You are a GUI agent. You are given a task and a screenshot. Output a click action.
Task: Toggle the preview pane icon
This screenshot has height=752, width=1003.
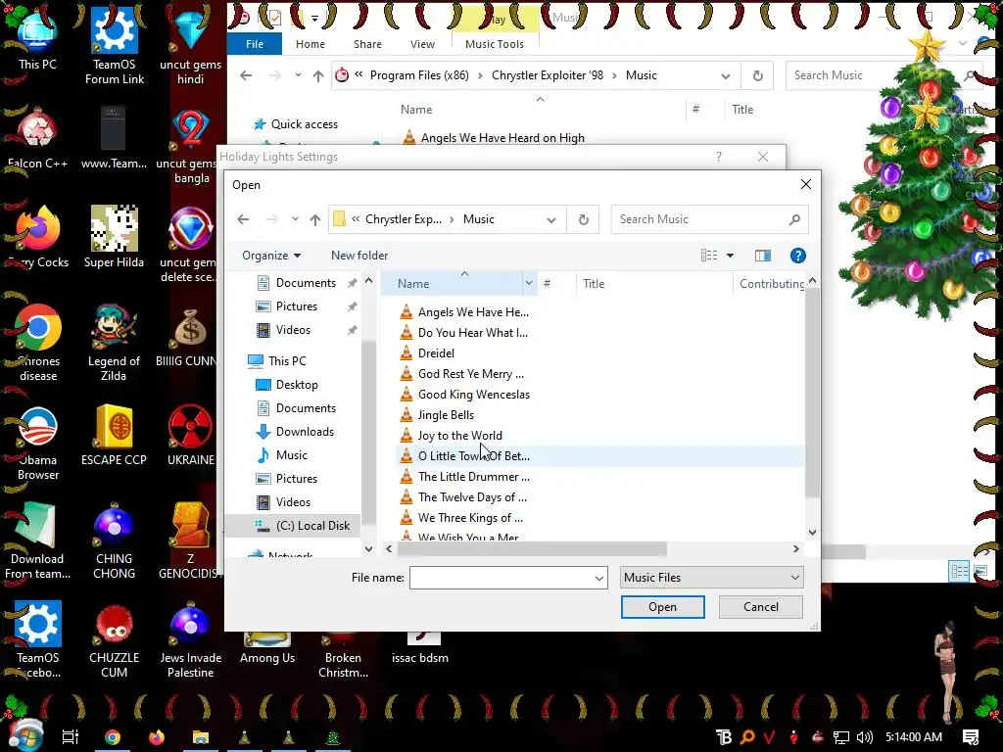(762, 256)
